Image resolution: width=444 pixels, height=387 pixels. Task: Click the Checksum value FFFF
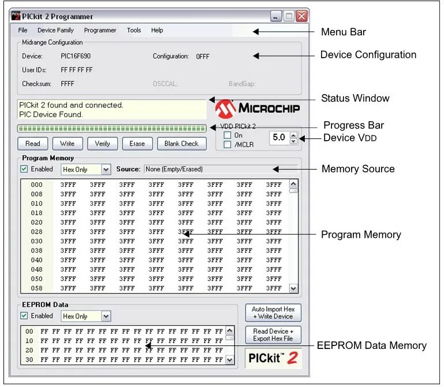tap(68, 84)
